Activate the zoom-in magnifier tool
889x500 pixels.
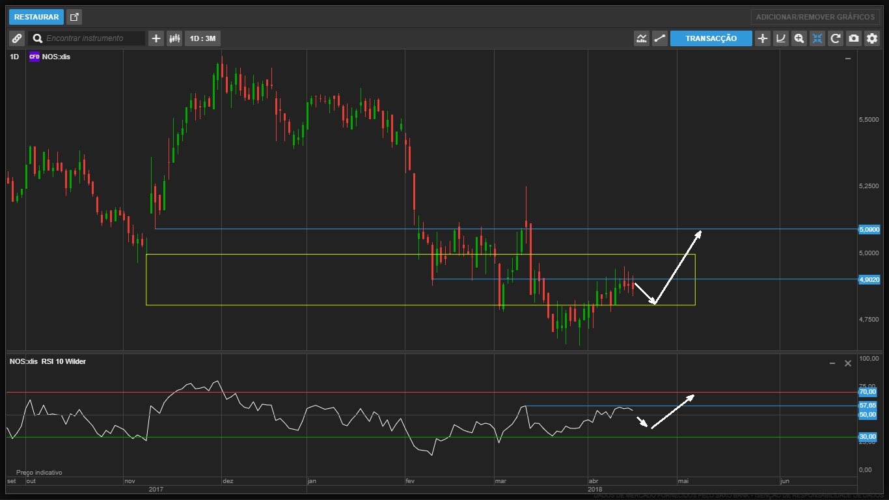coord(799,38)
